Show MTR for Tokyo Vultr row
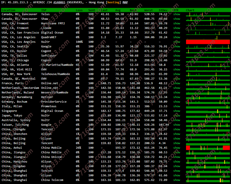Screen dimensions: 231x184 [x=177, y=115]
